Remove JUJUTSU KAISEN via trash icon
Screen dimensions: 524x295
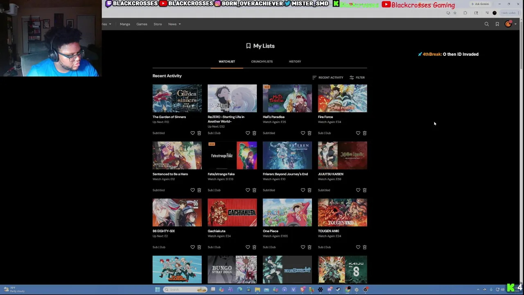[x=365, y=190]
